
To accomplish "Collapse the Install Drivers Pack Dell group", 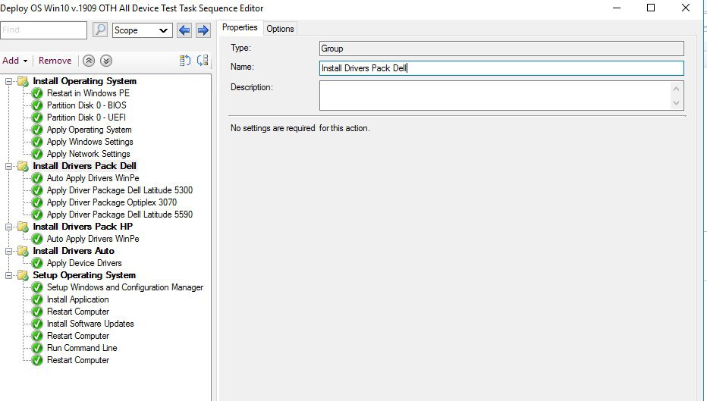I will (x=8, y=166).
